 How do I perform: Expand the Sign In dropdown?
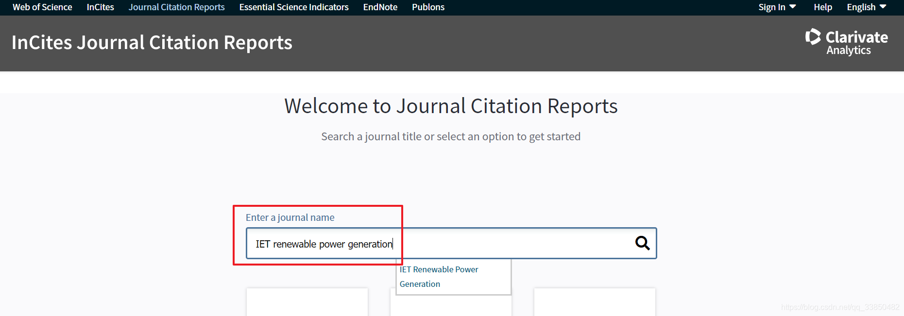(777, 7)
